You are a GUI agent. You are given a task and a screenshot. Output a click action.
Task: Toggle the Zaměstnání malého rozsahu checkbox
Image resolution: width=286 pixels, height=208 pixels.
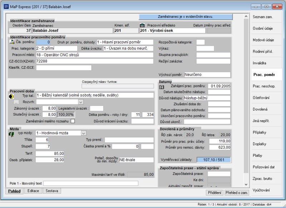coord(73,121)
